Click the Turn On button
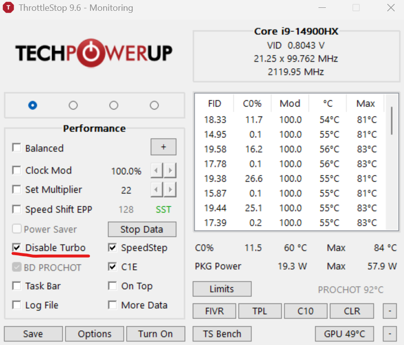 (156, 334)
